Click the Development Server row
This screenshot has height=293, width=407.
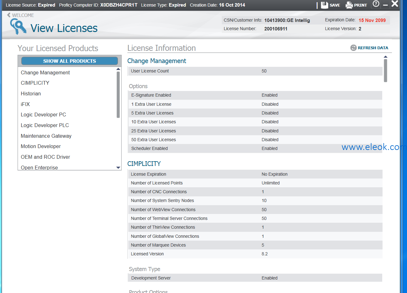(255, 278)
